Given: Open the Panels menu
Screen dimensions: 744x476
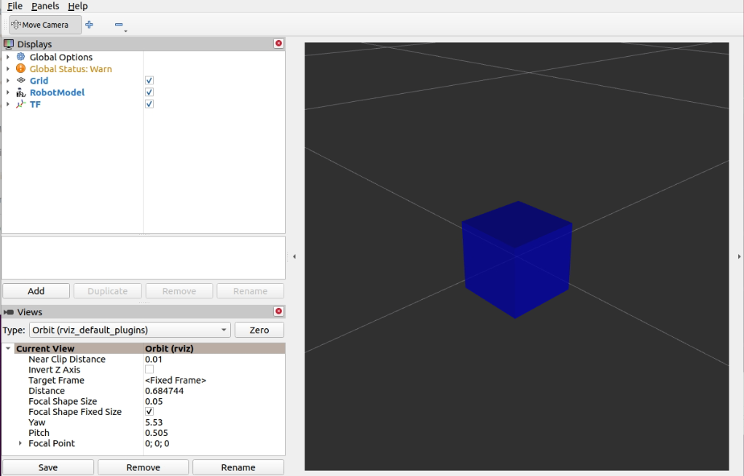Looking at the screenshot, I should pyautogui.click(x=45, y=6).
